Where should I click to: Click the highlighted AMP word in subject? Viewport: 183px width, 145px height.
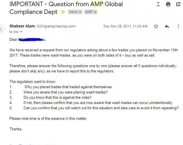coord(97,4)
